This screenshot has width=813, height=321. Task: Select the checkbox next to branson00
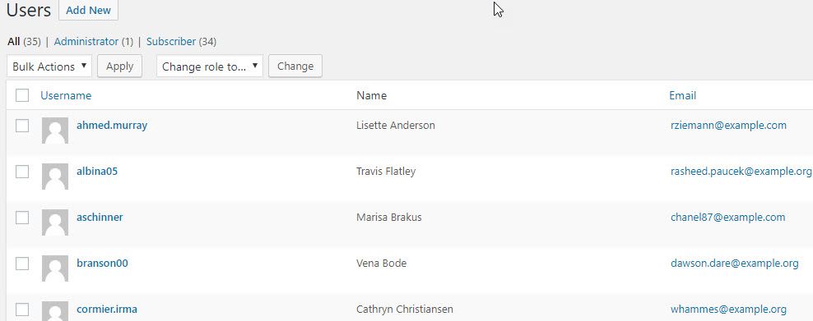[22, 264]
